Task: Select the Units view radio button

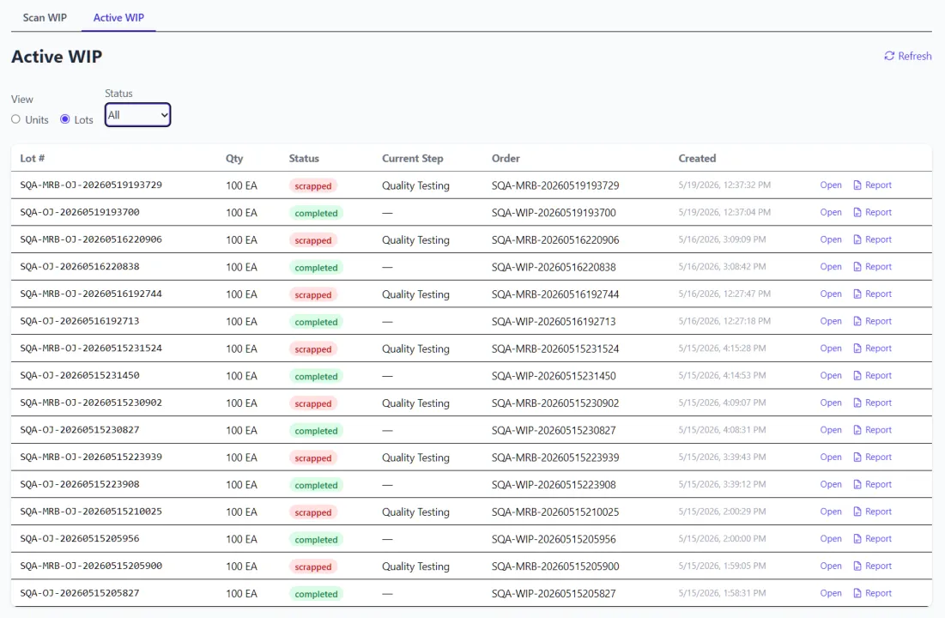Action: point(15,119)
